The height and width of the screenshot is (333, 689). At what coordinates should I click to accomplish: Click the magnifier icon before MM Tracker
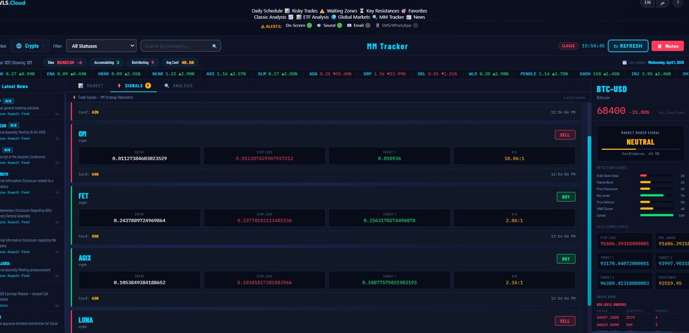(x=374, y=17)
